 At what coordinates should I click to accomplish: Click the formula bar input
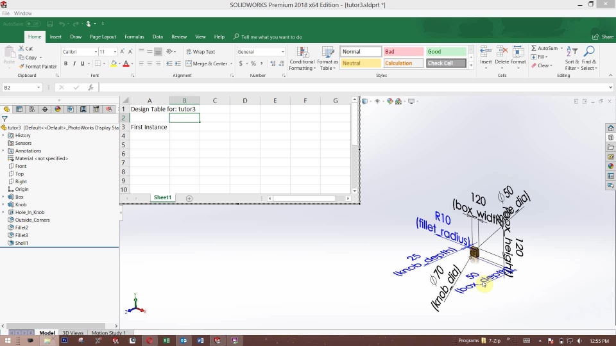point(354,88)
